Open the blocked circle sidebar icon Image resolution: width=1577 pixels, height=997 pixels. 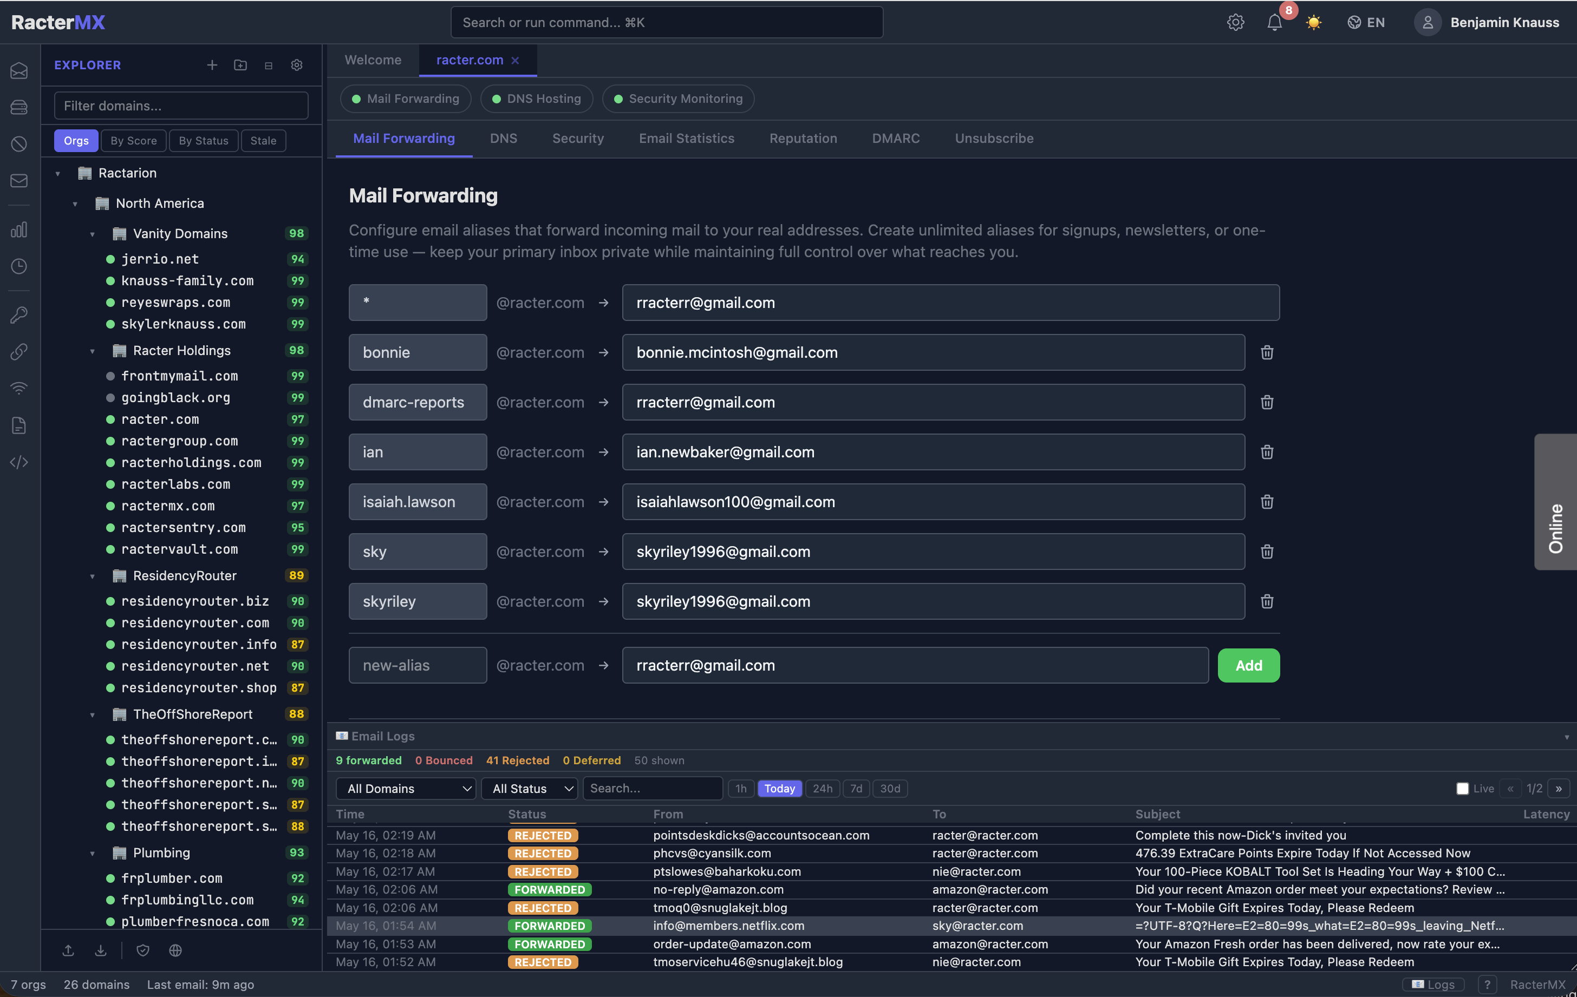pyautogui.click(x=19, y=143)
